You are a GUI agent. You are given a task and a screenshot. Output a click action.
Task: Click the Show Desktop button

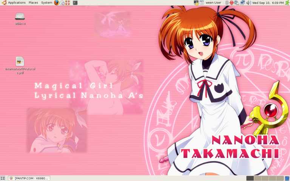click(3, 178)
